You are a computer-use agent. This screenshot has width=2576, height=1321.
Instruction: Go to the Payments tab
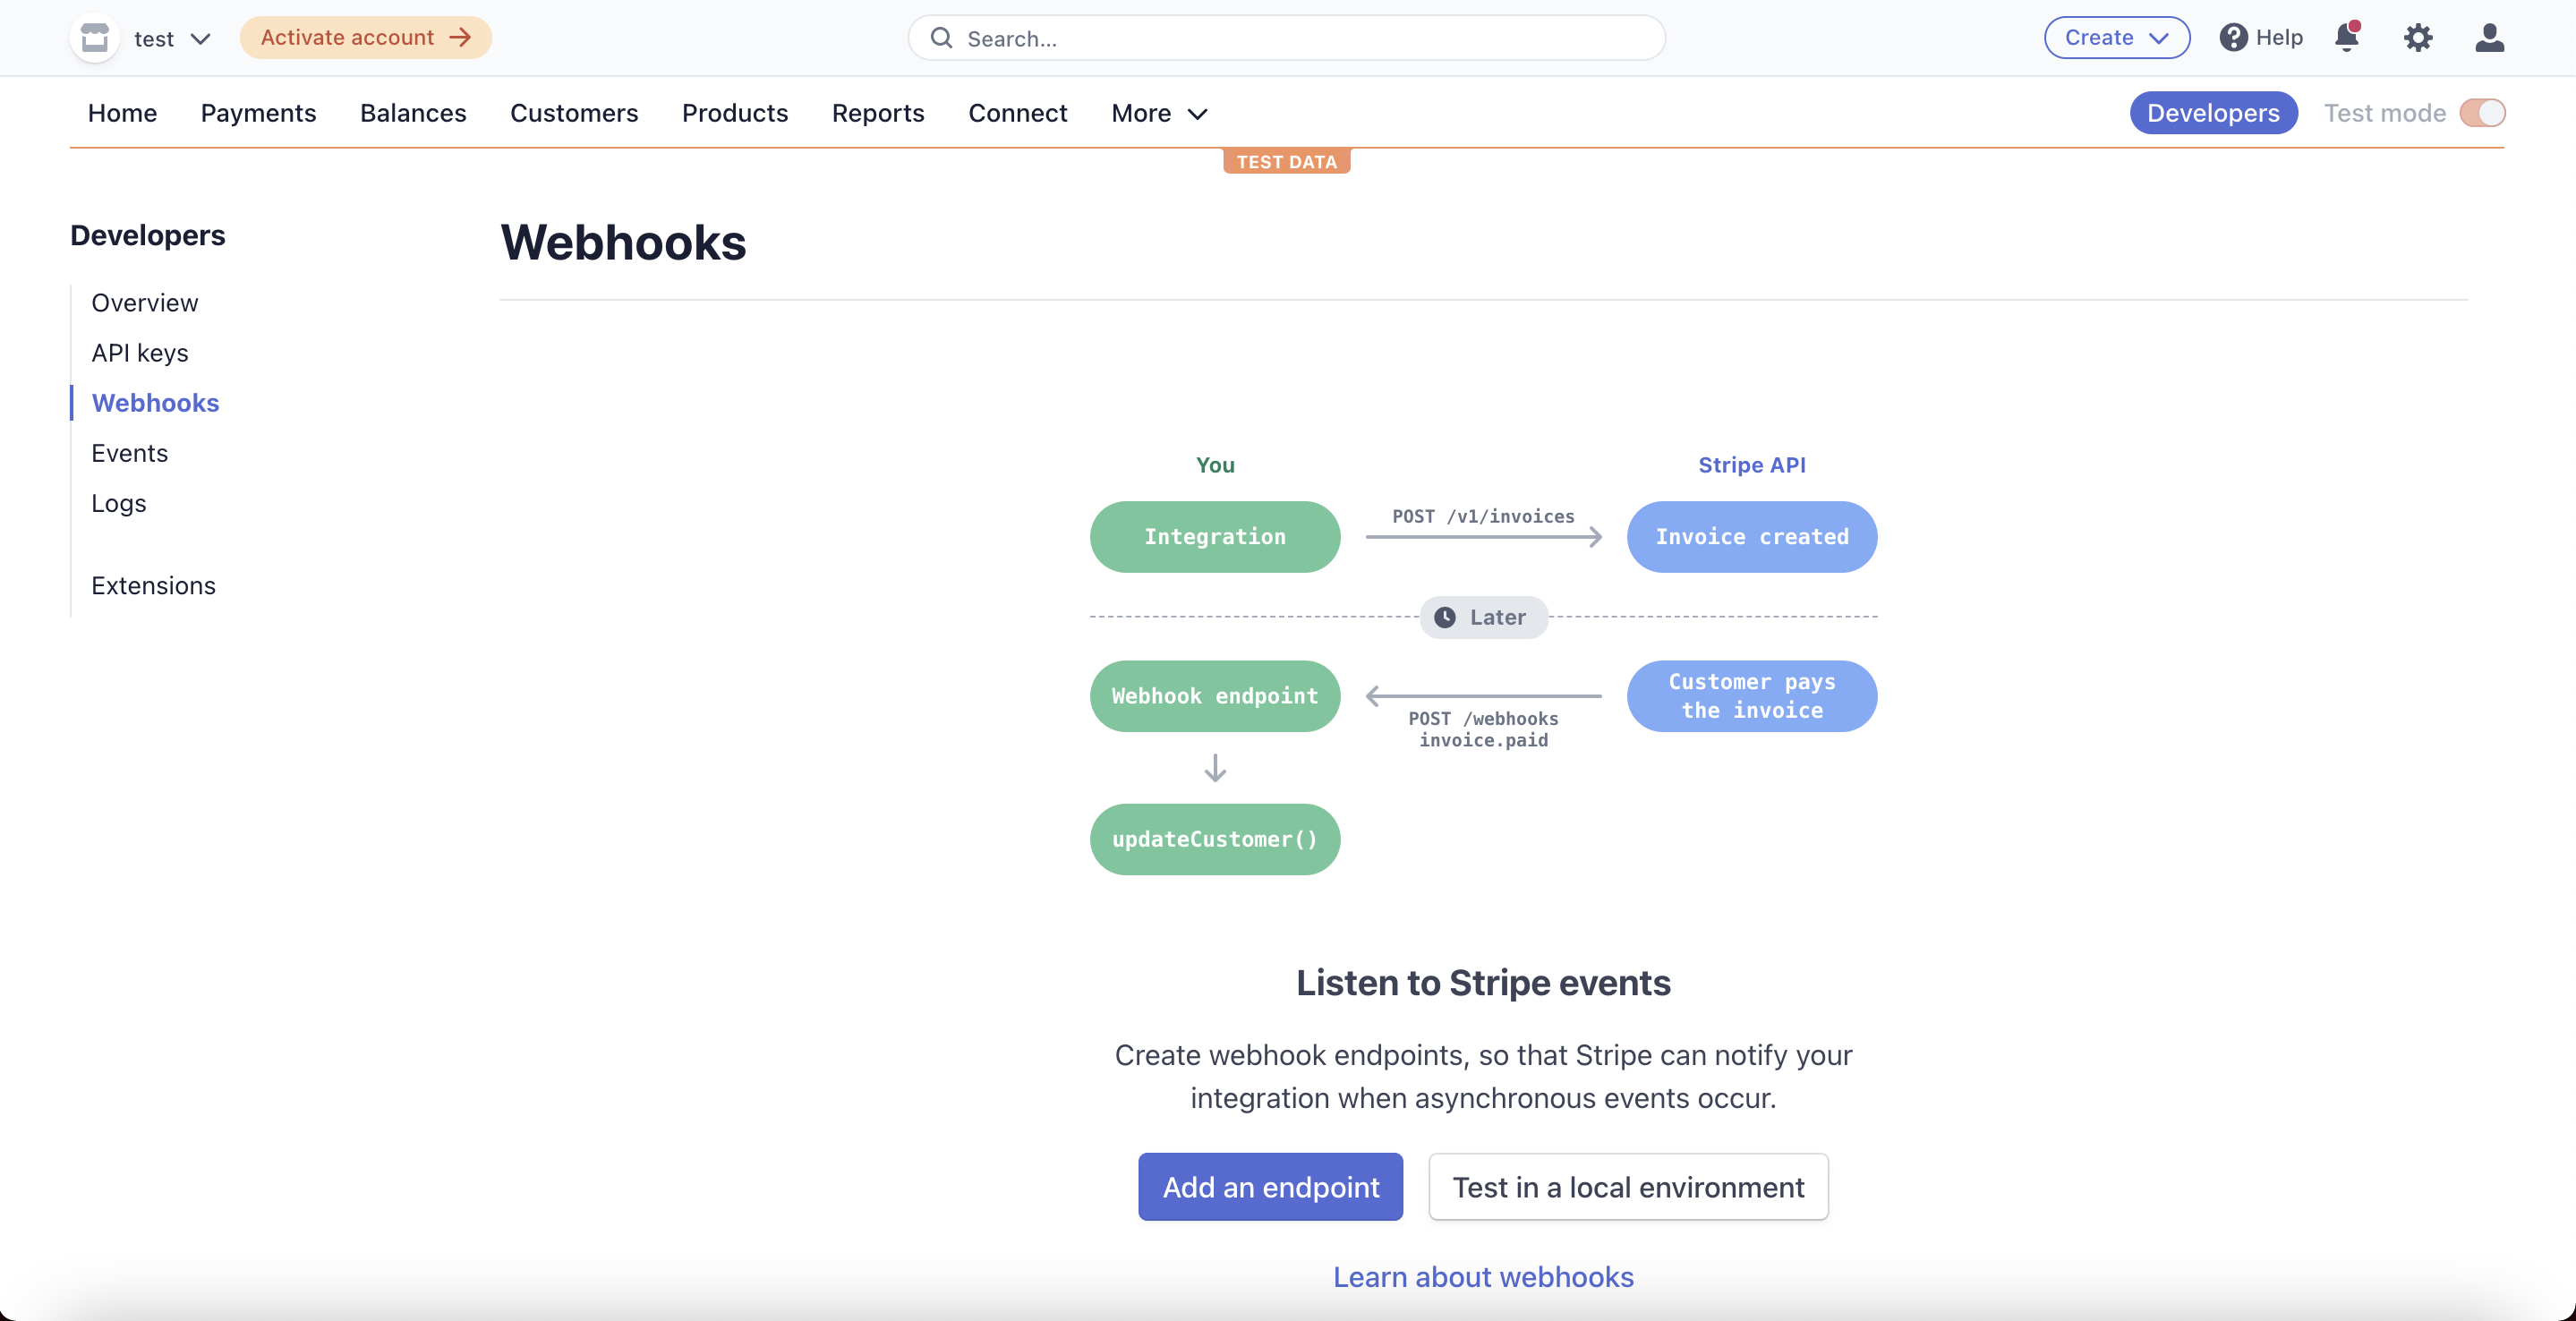[258, 113]
